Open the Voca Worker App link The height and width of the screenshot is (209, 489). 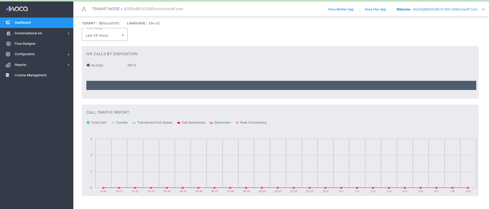(x=341, y=9)
